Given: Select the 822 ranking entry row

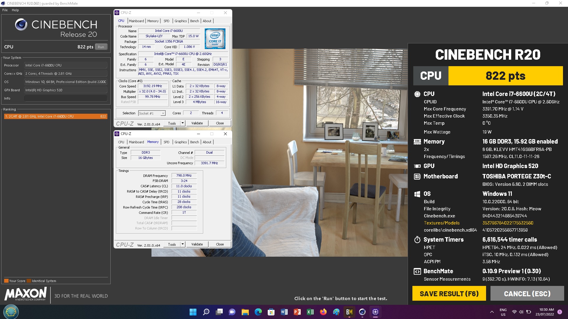Looking at the screenshot, I should click(56, 116).
